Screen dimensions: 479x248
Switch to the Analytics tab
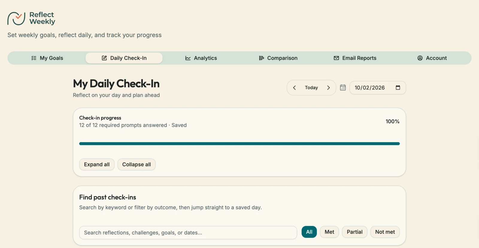(201, 58)
